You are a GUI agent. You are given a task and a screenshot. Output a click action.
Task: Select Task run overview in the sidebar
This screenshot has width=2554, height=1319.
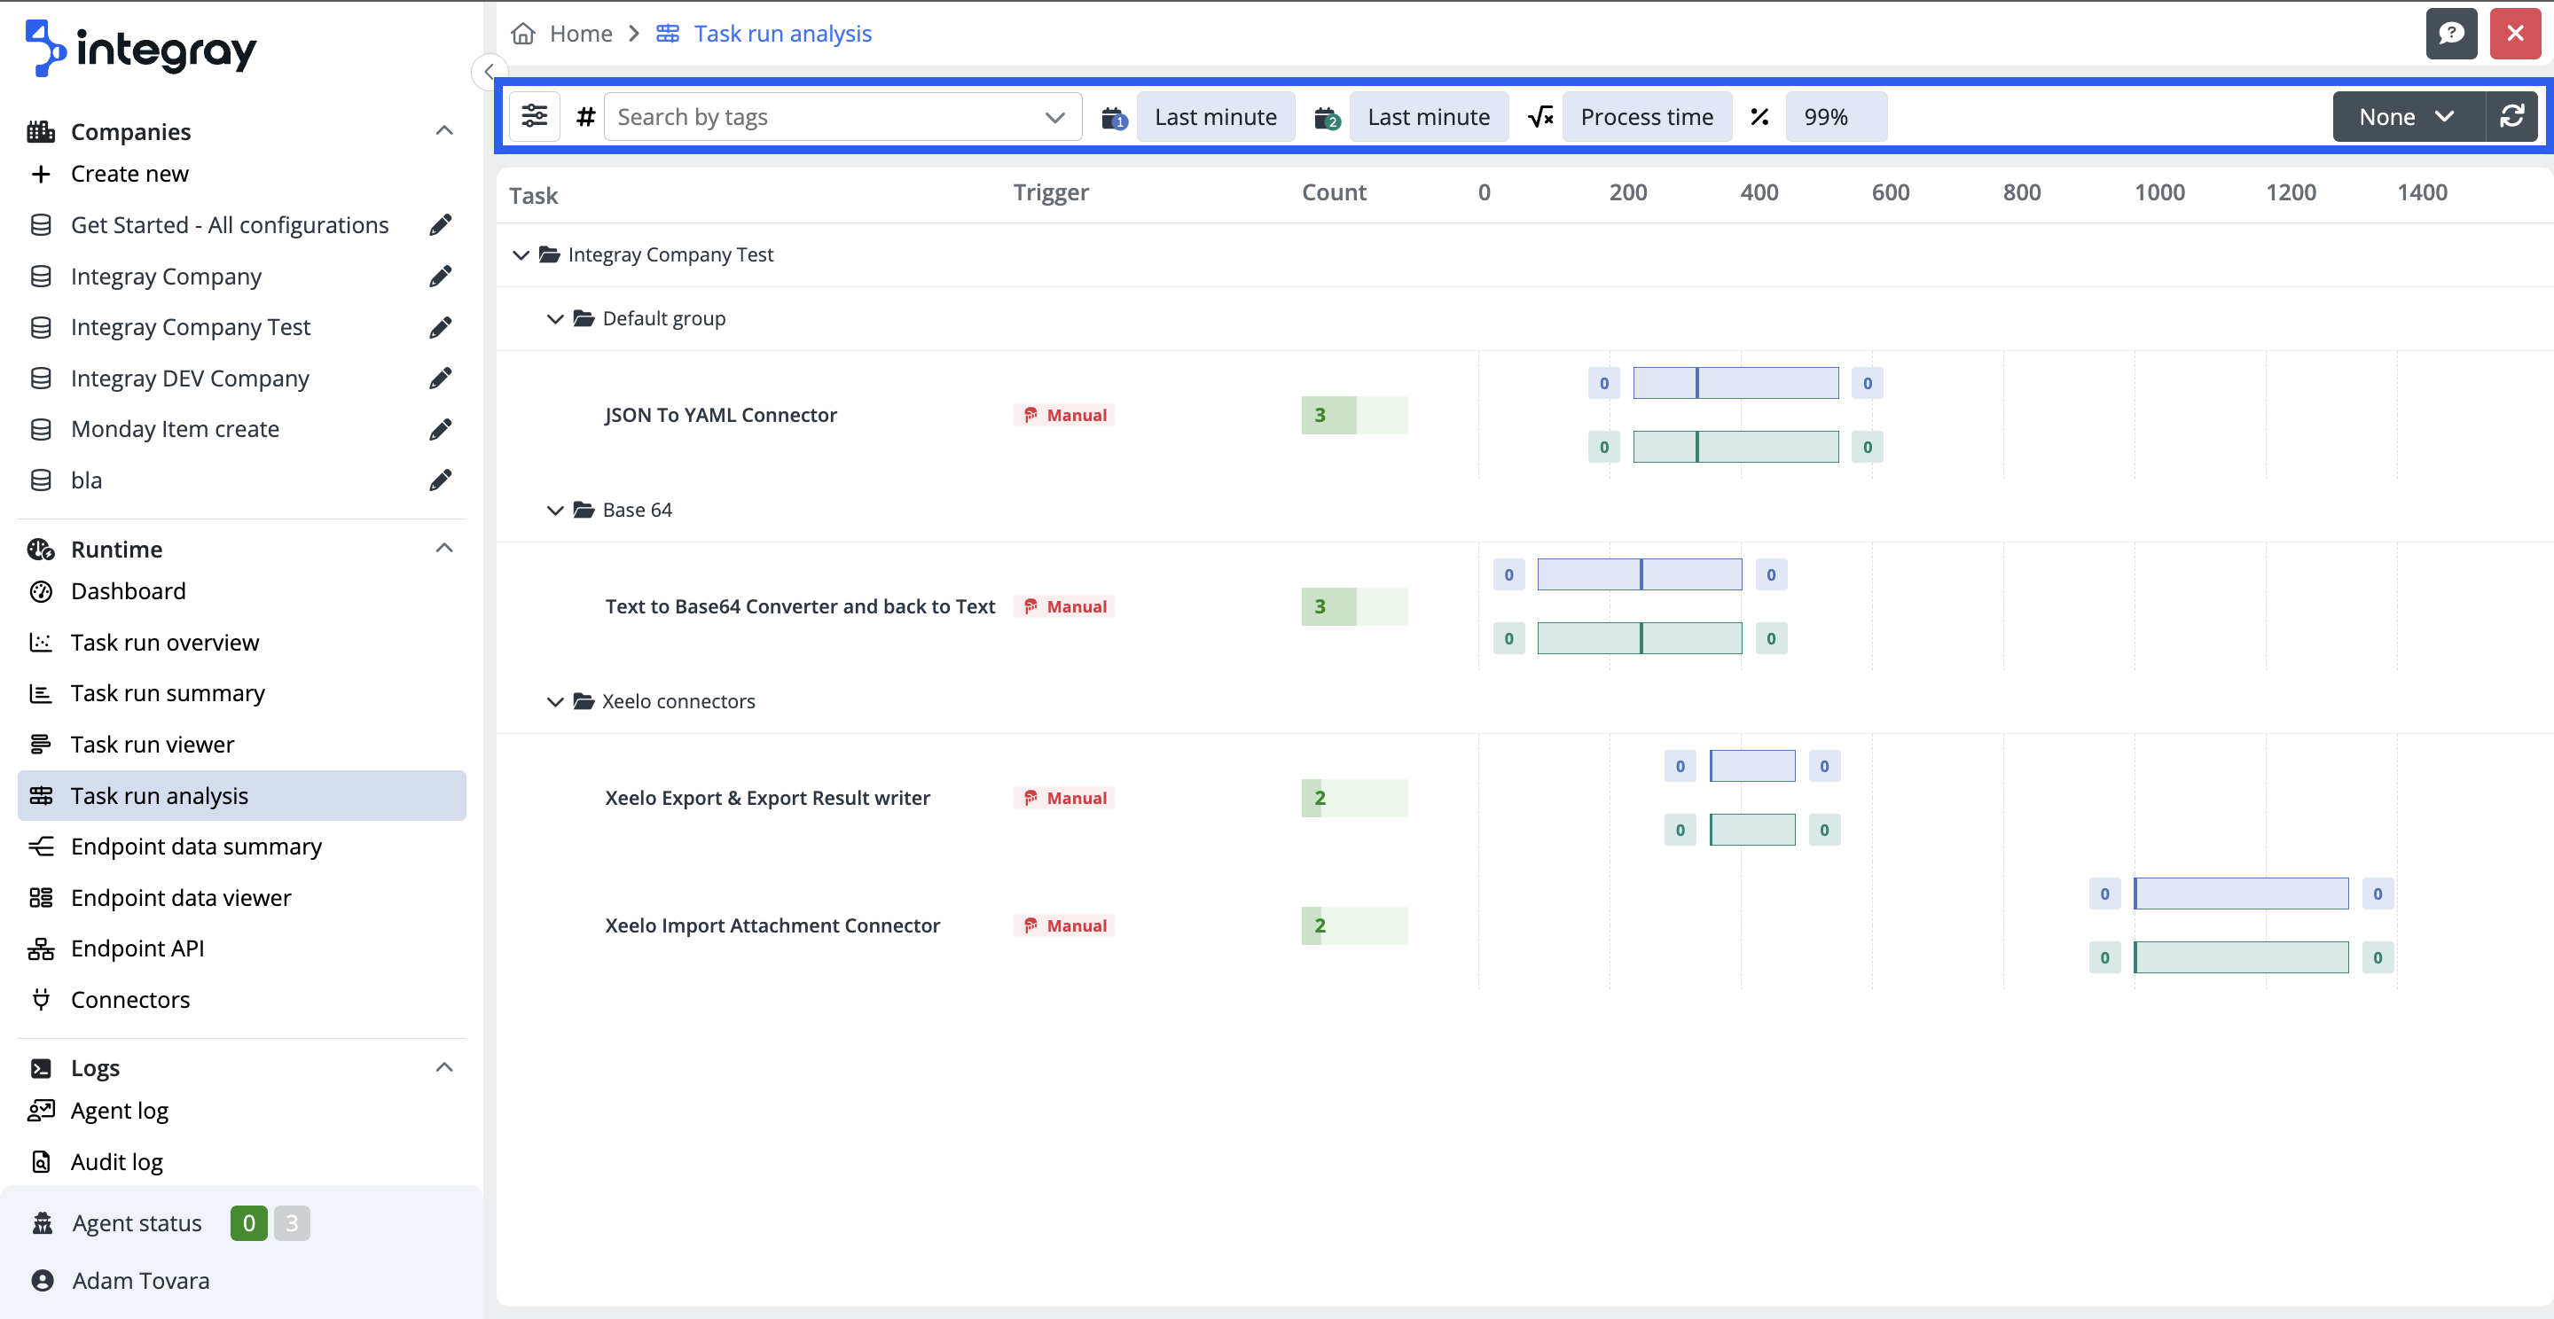click(x=165, y=642)
